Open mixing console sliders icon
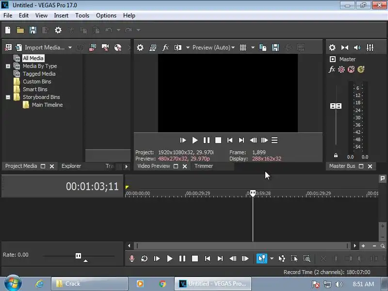The height and width of the screenshot is (291, 388). tap(370, 48)
